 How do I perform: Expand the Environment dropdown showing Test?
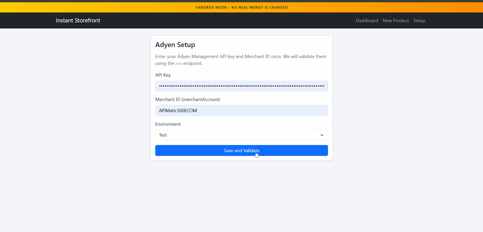click(x=241, y=135)
